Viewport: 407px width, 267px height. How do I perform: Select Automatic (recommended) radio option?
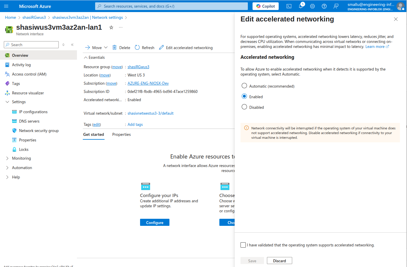[x=244, y=86]
